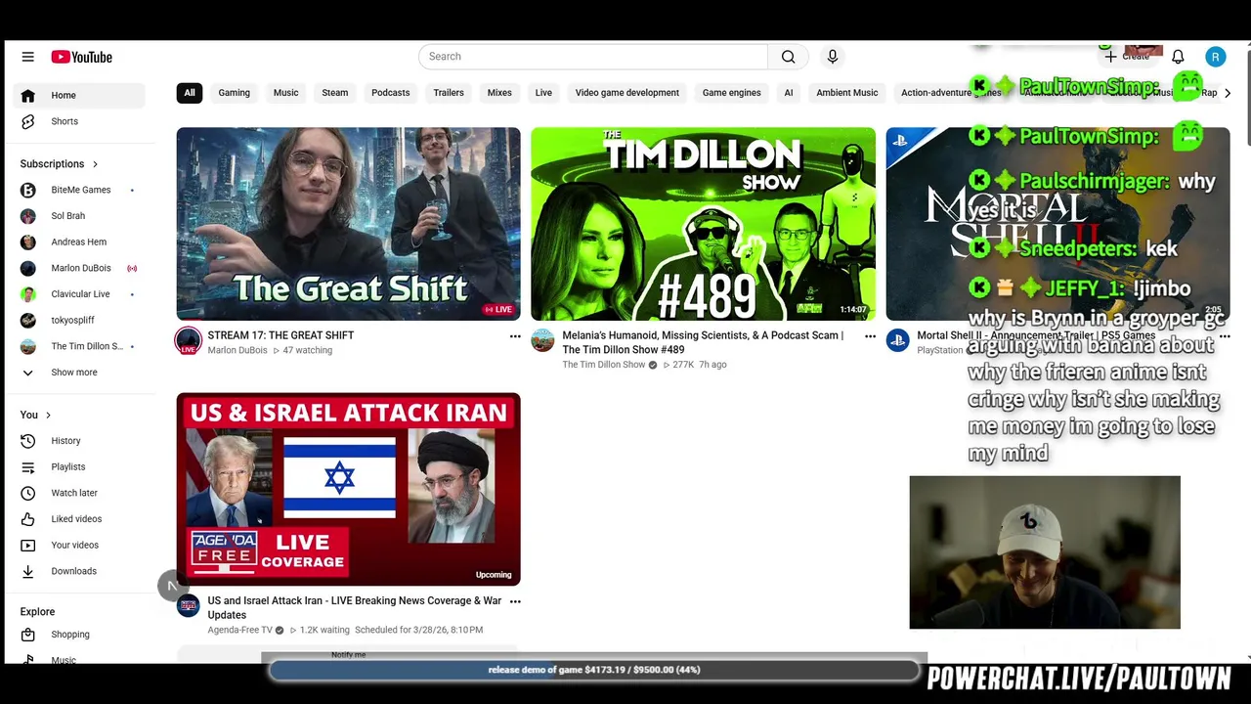Open STREAM 17: THE GREAT SHIFT title

(280, 335)
